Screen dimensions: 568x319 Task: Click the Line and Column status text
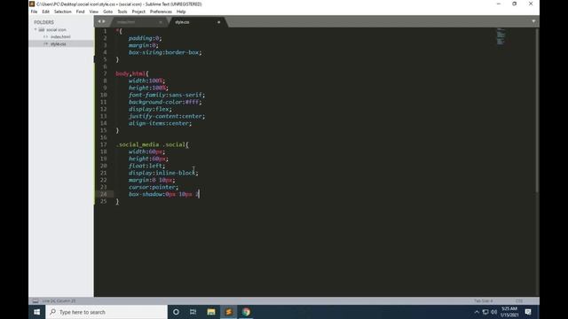(59, 301)
